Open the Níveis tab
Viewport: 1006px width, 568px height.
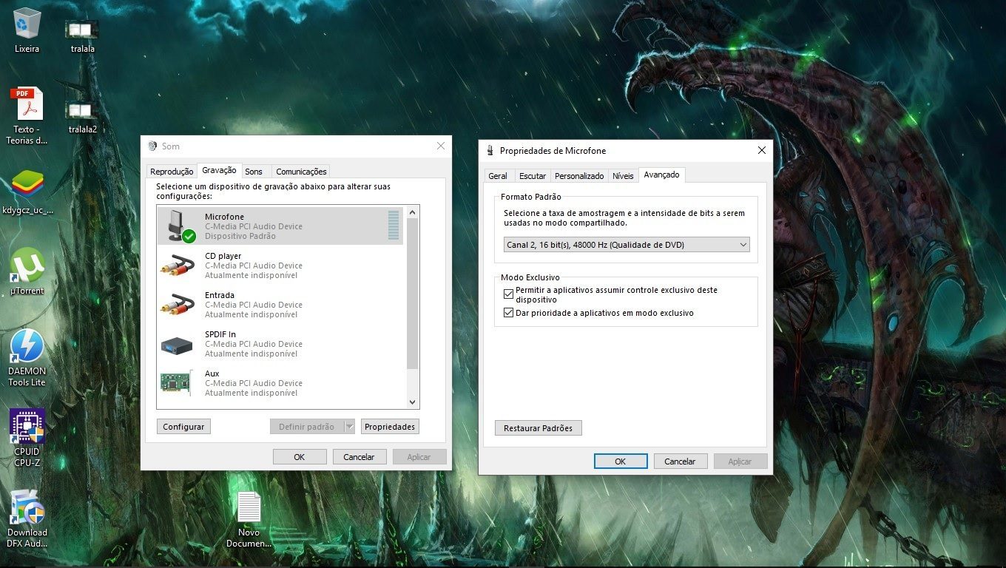pos(623,176)
